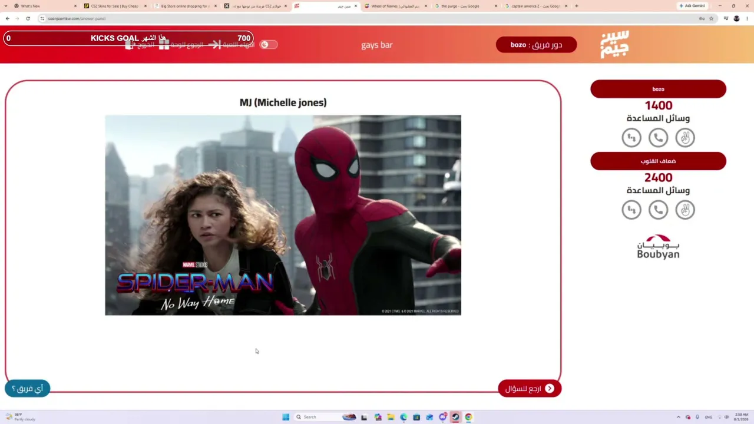Viewport: 754px width, 424px height.
Task: Click the bozo team name bar
Action: 658,89
